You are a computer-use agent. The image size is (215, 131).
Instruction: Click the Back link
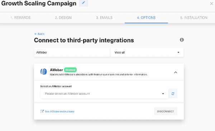tap(39, 34)
